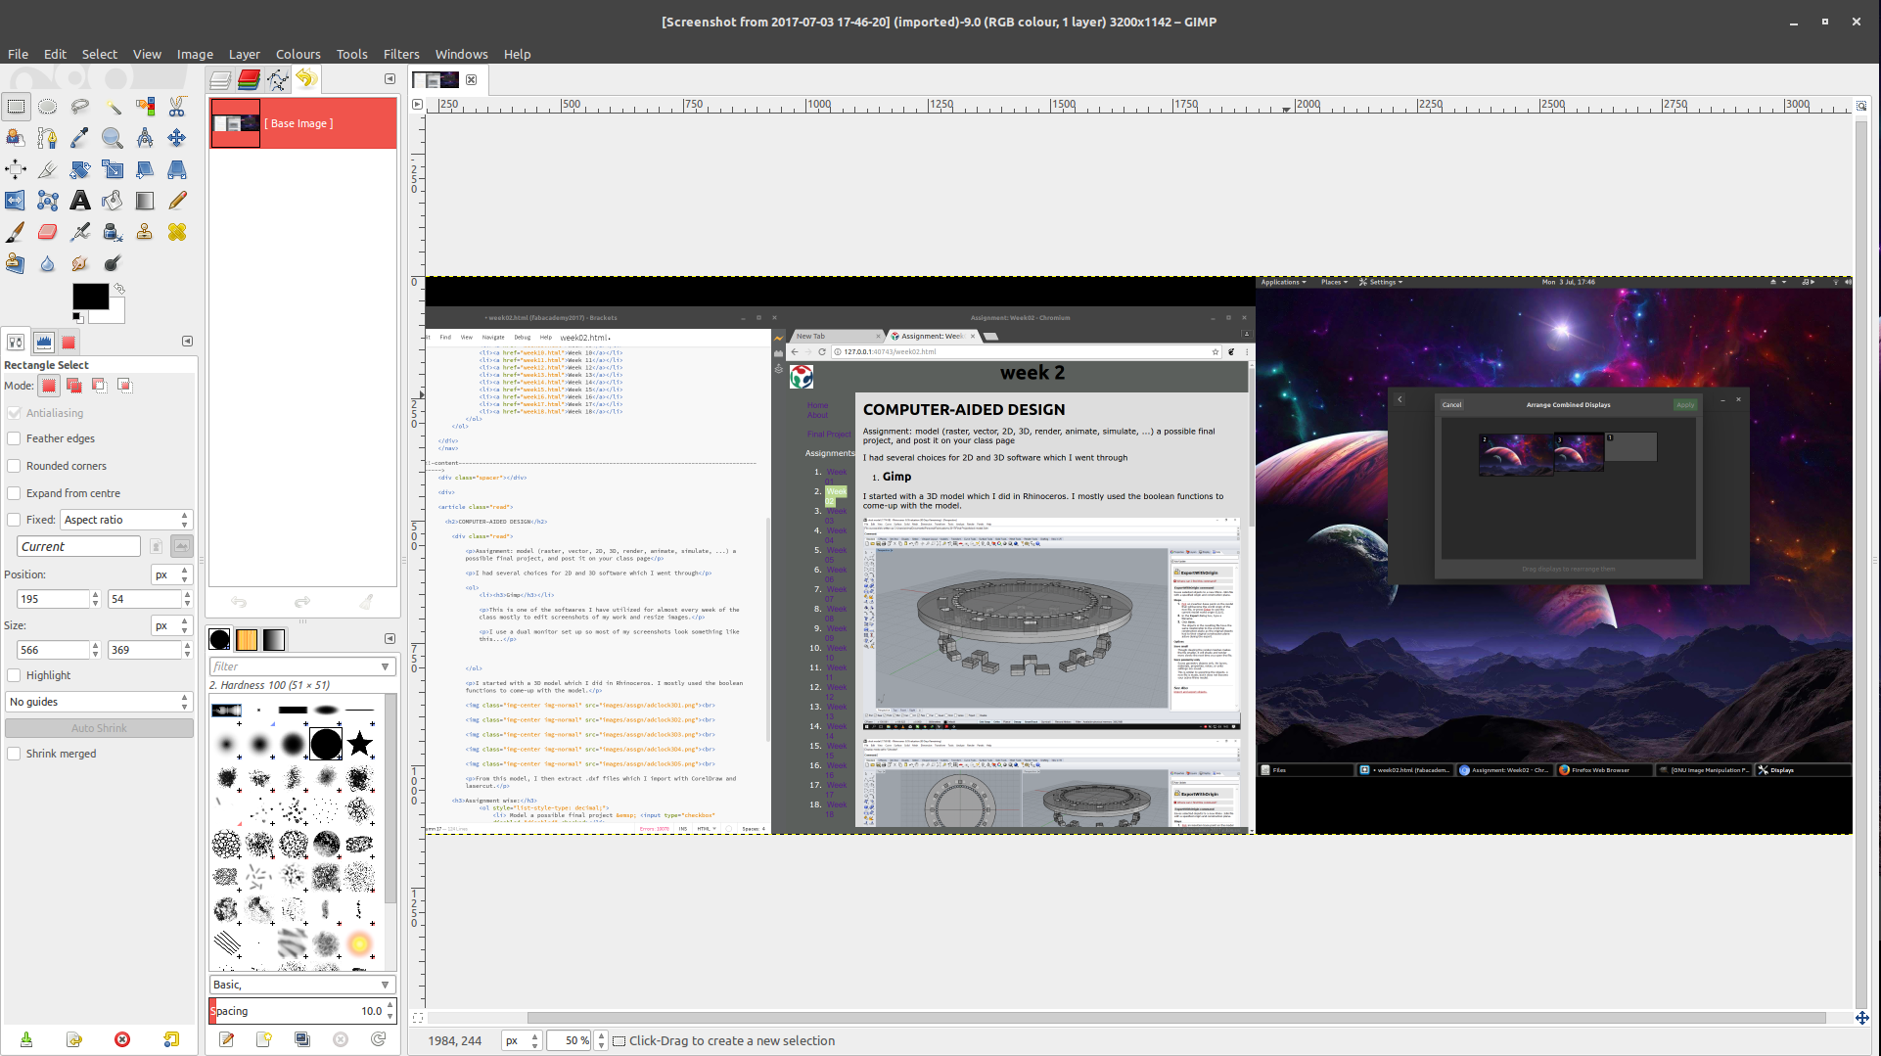Click the save tool preset icon

point(26,1039)
